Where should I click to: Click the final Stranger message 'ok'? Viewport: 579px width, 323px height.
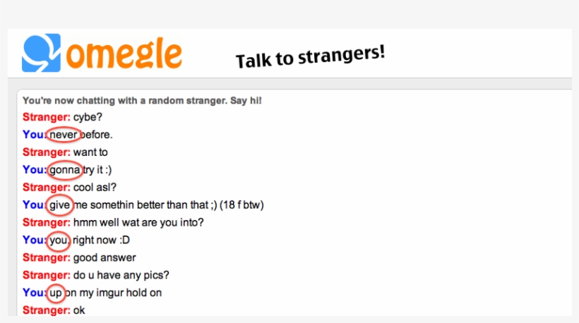click(79, 310)
